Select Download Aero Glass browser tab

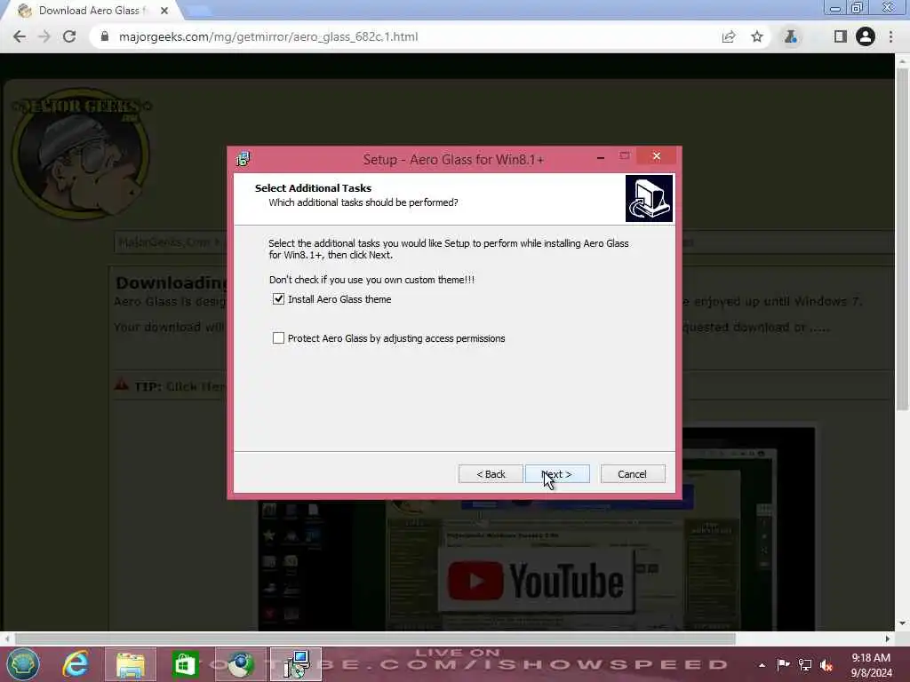point(90,11)
